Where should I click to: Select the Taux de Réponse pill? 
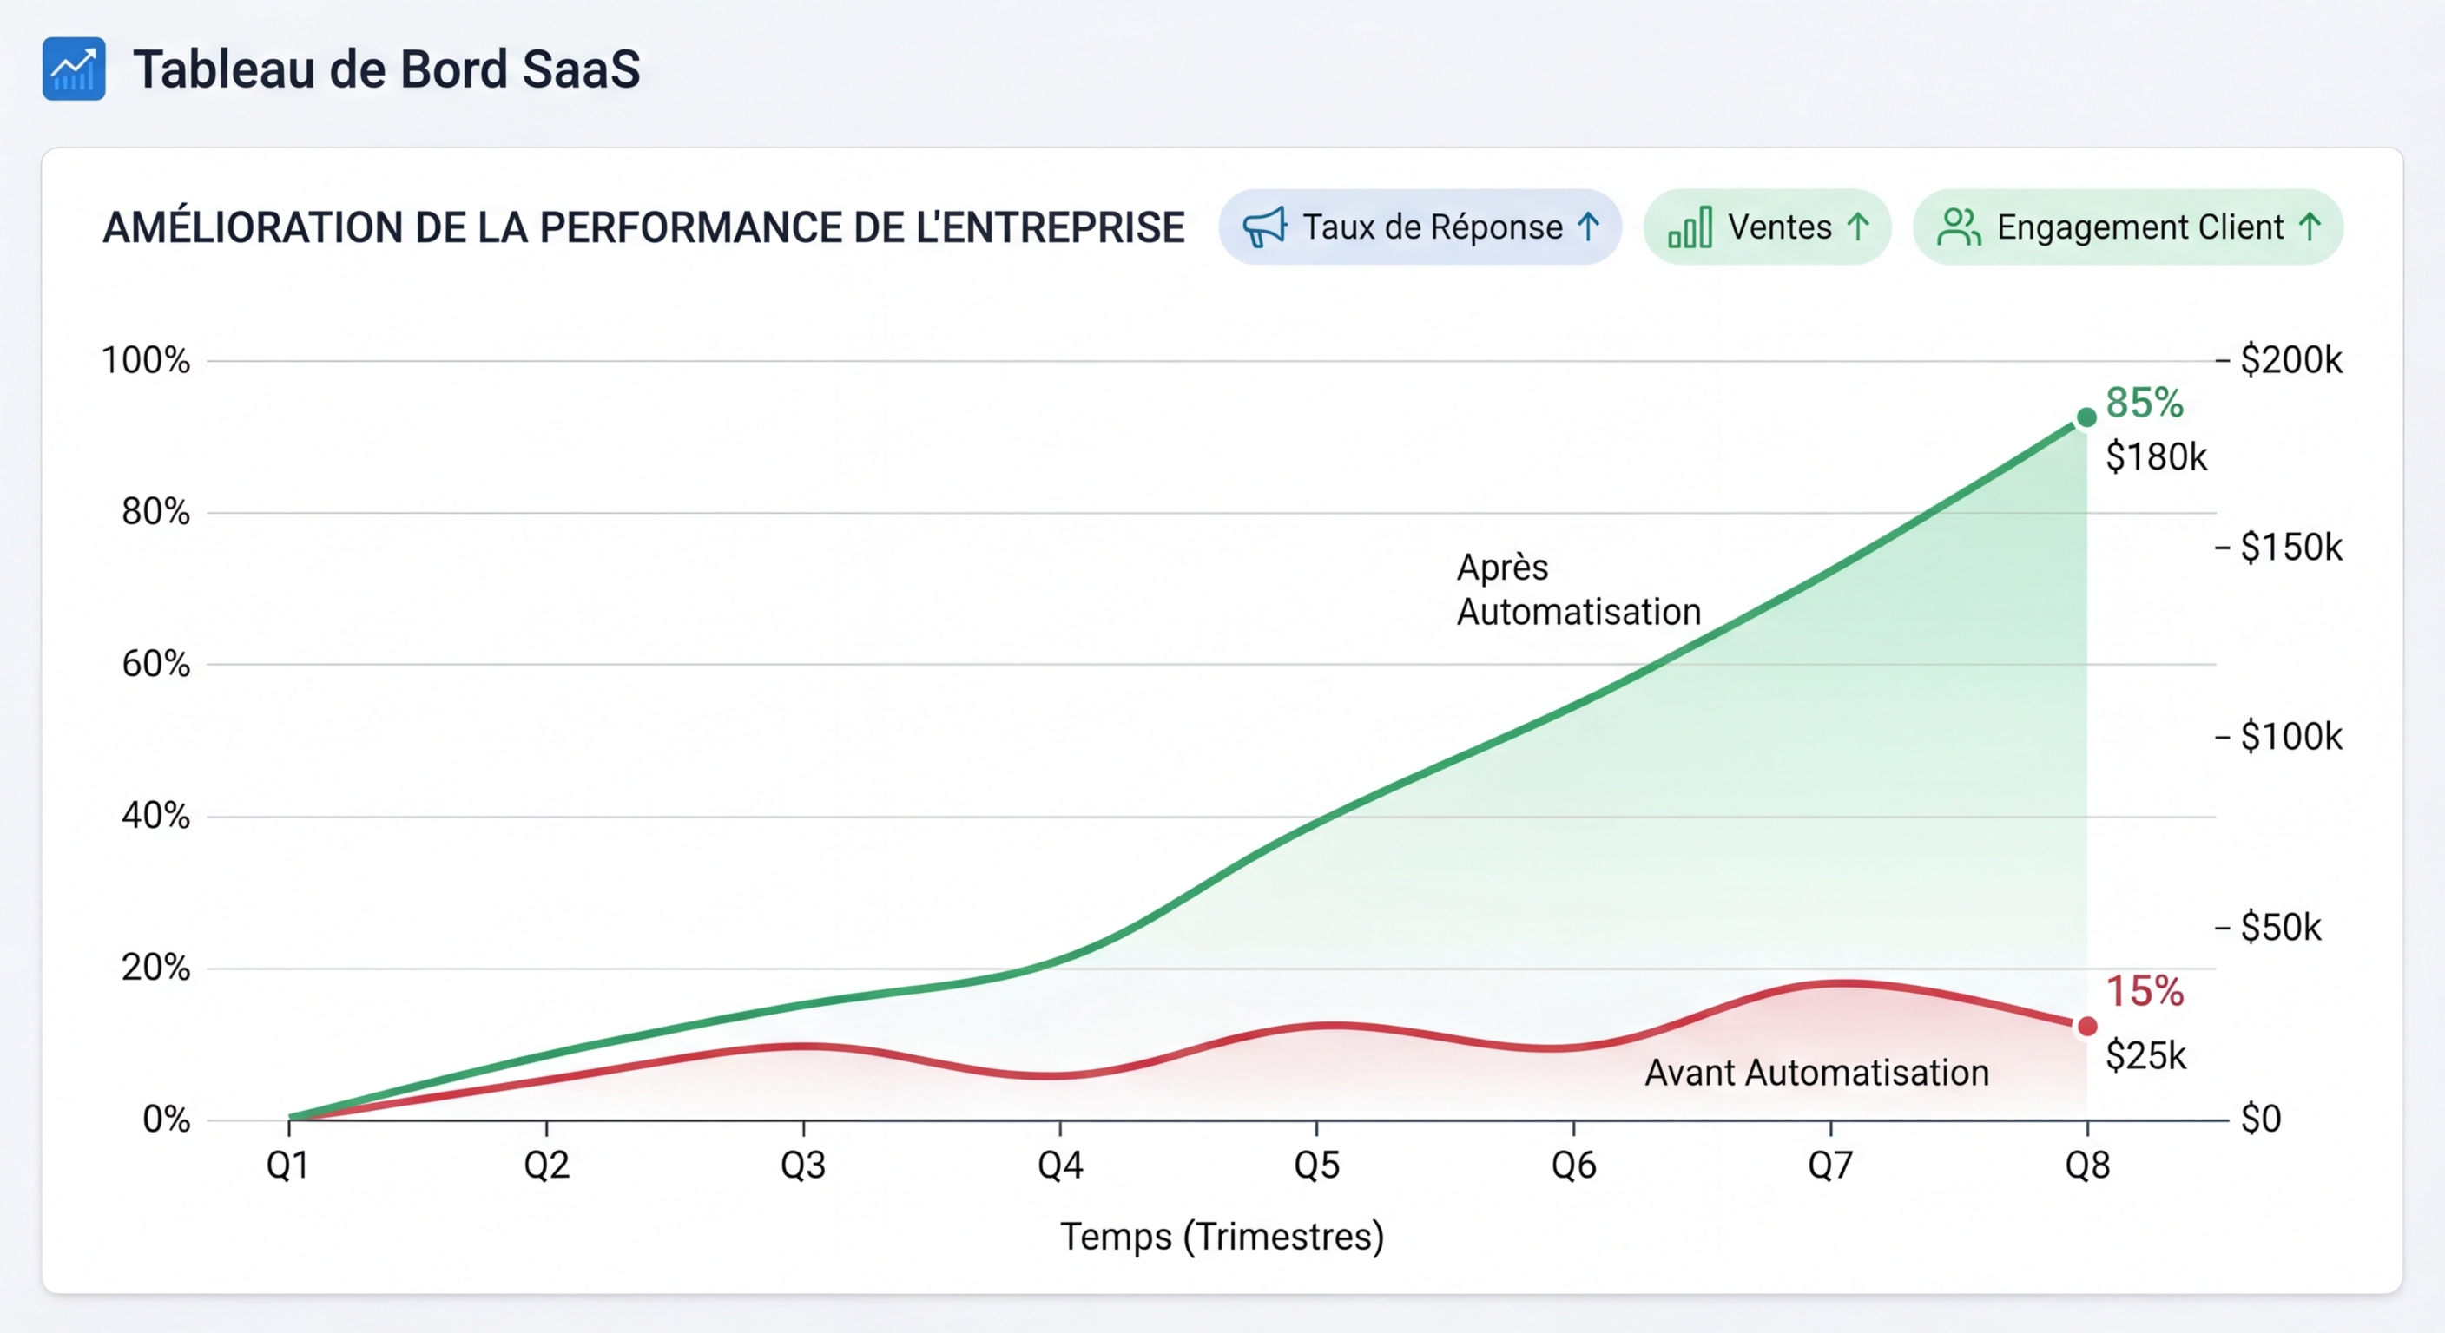1420,227
